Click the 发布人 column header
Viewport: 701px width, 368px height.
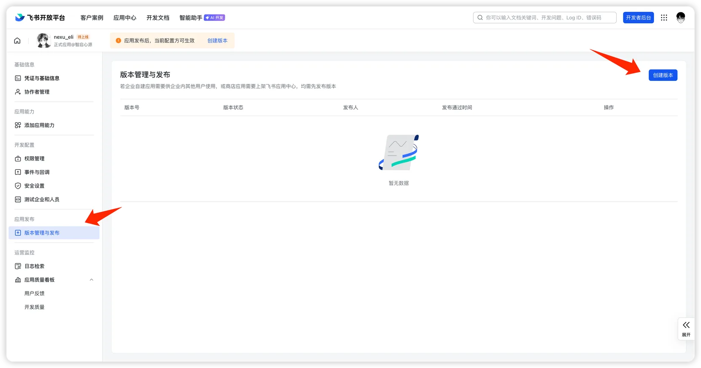tap(351, 108)
